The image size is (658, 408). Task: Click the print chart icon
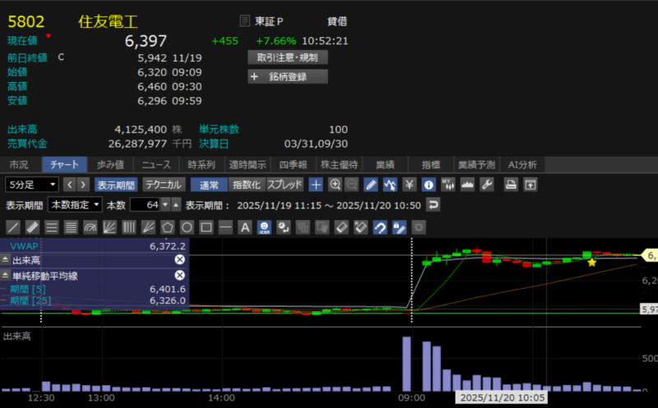(512, 185)
